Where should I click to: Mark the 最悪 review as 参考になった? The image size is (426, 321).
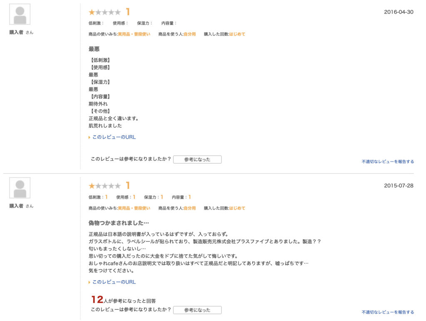pos(197,159)
